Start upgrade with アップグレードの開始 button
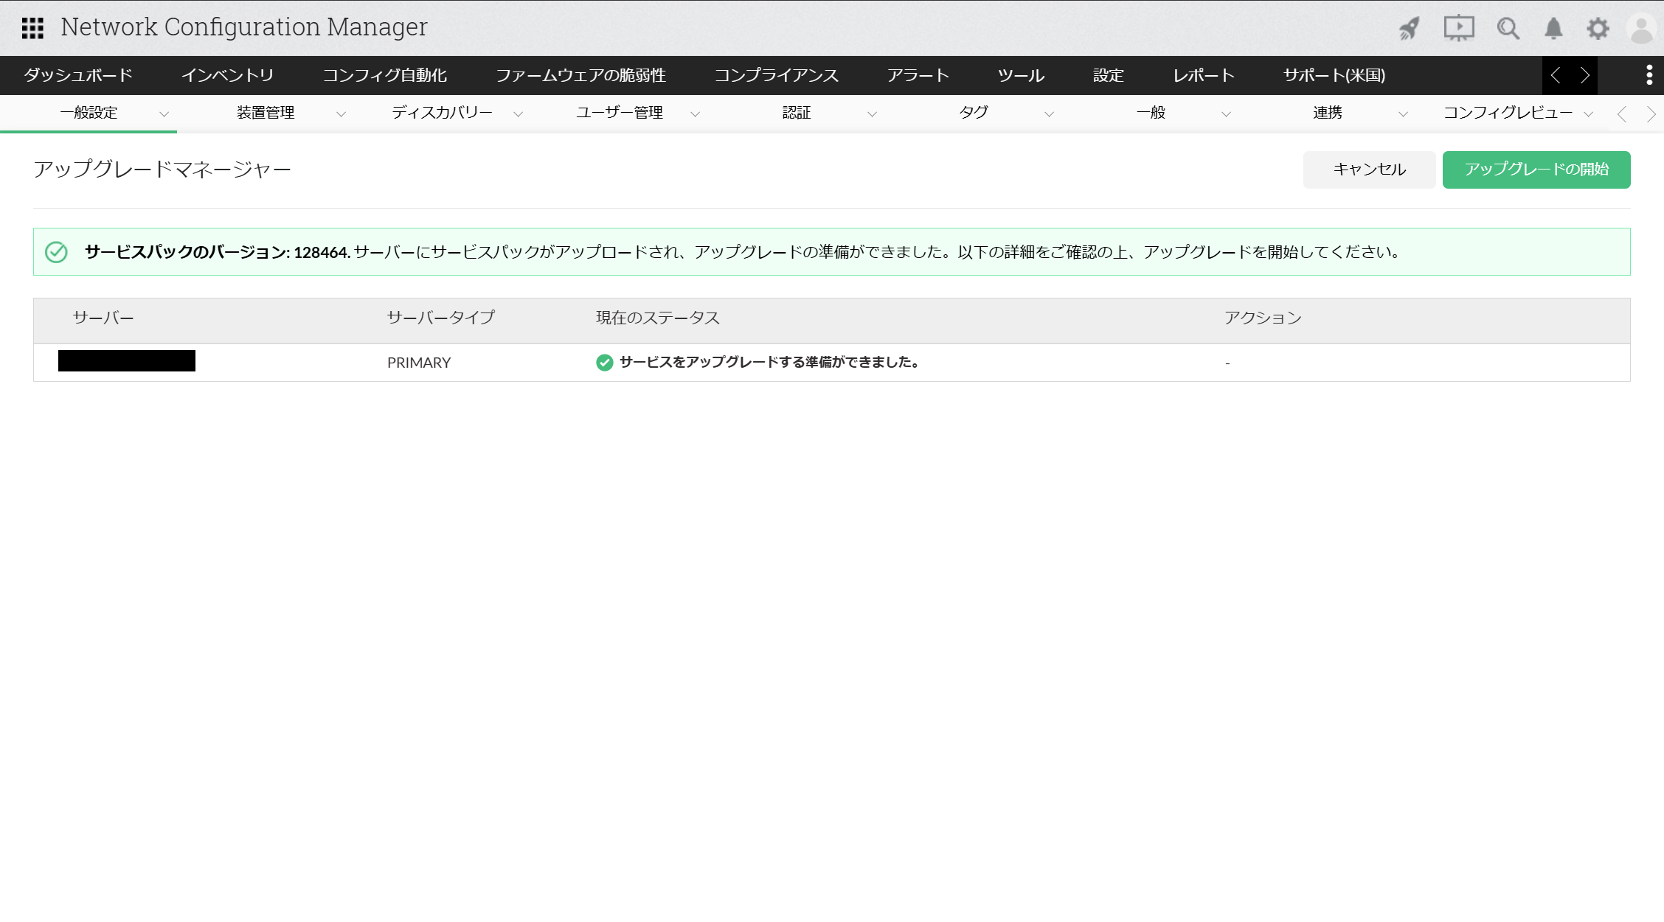Viewport: 1664px width, 922px height. [x=1536, y=170]
